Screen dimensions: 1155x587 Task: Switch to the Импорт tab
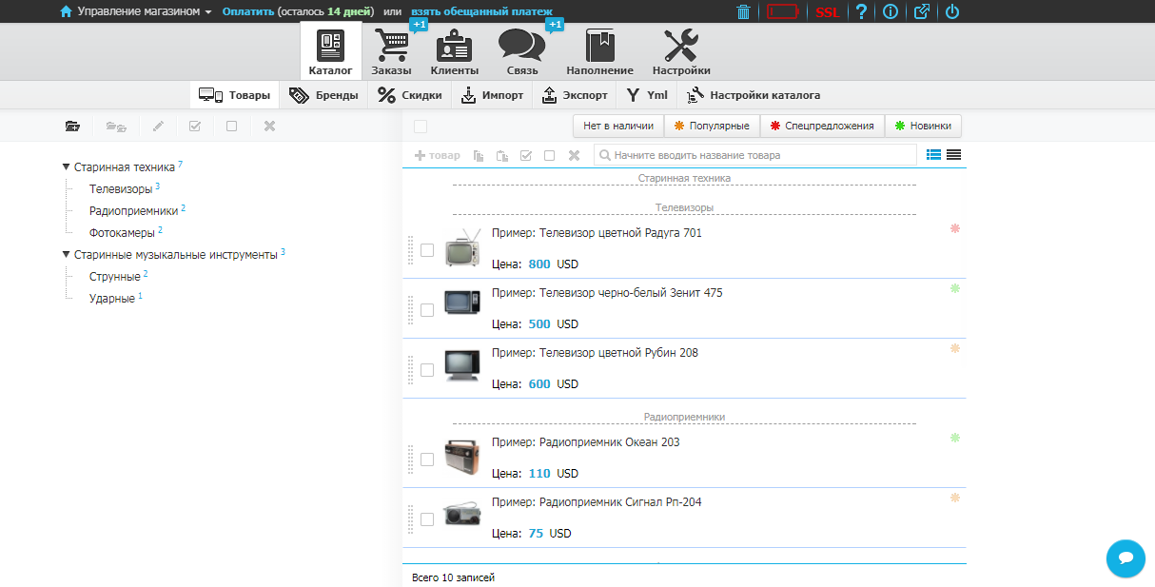click(492, 95)
